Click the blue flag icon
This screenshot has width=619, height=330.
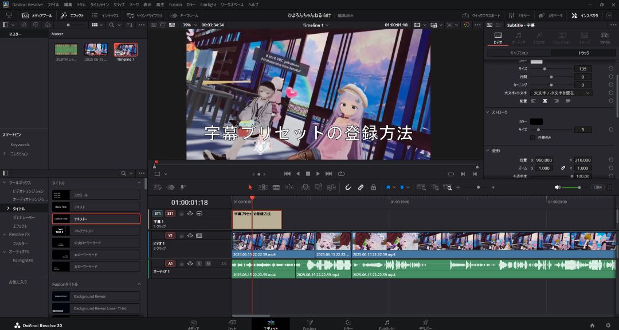388,187
